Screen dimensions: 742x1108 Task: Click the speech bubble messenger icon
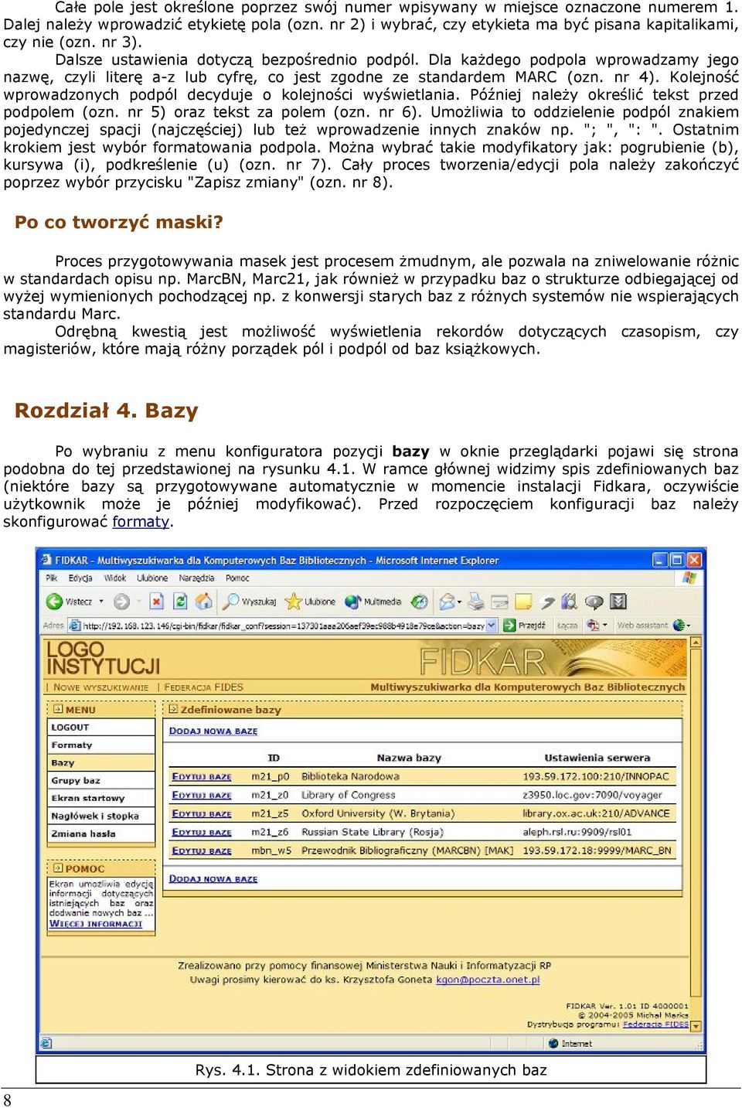[x=594, y=602]
